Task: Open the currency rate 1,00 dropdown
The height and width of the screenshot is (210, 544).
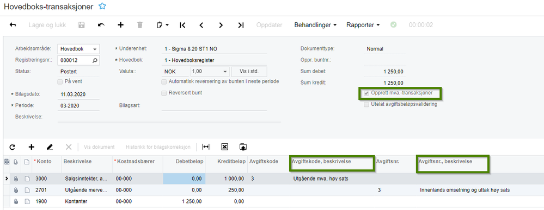Action: click(225, 72)
